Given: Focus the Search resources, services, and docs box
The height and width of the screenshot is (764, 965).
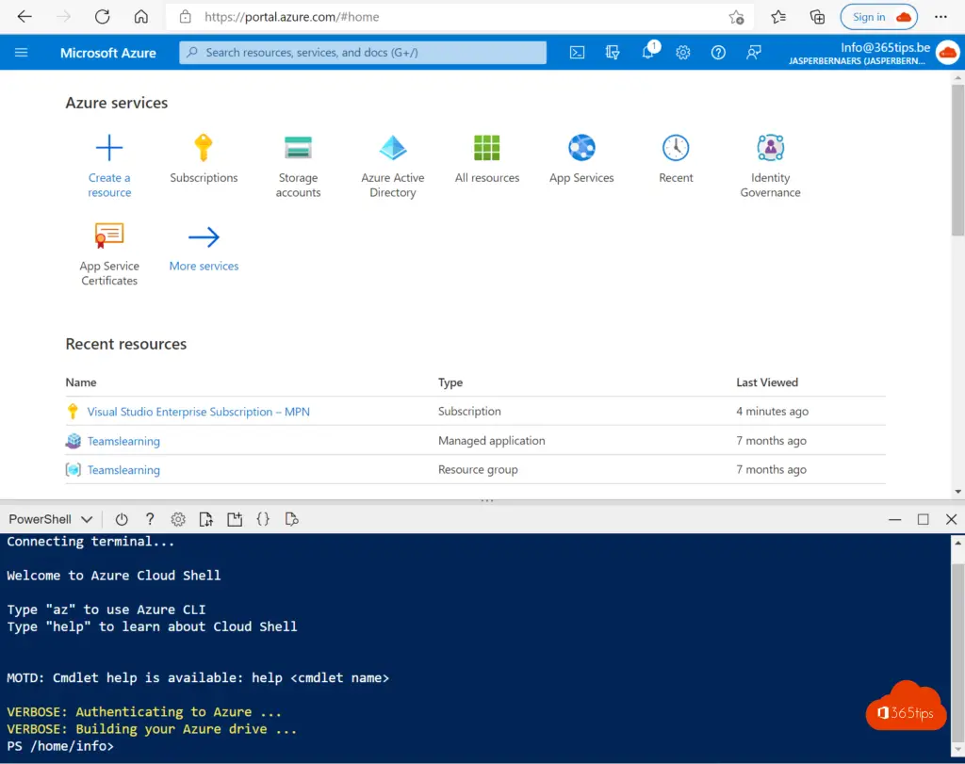Looking at the screenshot, I should click(x=363, y=53).
